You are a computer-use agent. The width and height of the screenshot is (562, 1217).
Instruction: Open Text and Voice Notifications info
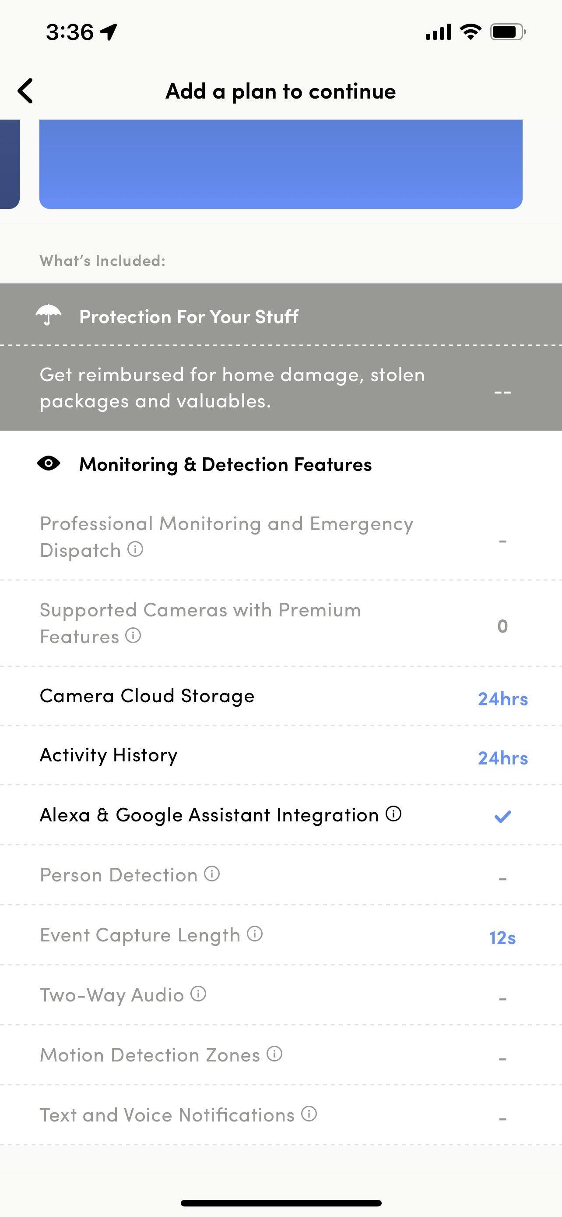click(x=309, y=1114)
